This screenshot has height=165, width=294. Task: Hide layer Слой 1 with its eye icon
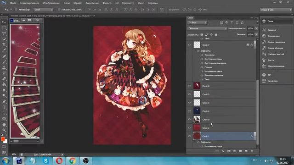(189, 136)
